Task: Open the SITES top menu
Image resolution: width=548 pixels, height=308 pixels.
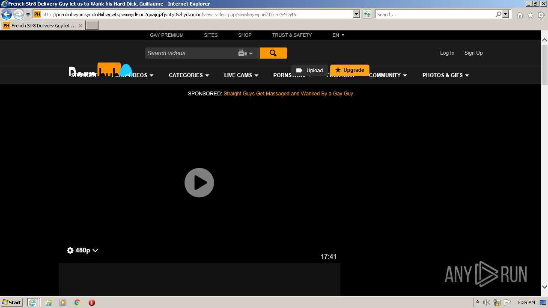Action: click(x=211, y=35)
